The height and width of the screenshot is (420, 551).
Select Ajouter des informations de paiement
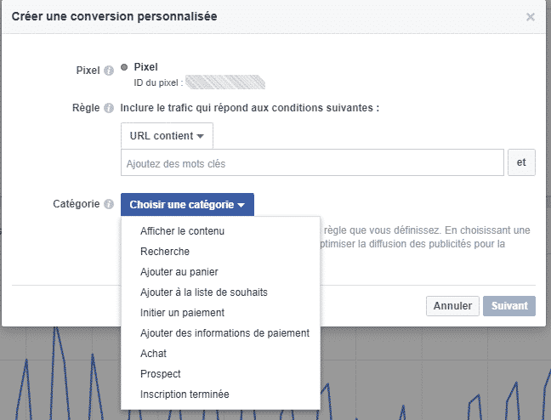coord(224,333)
